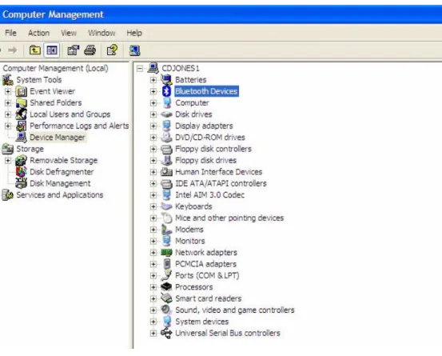This screenshot has height=356, width=442.
Task: Open the Action menu
Action: pos(38,33)
